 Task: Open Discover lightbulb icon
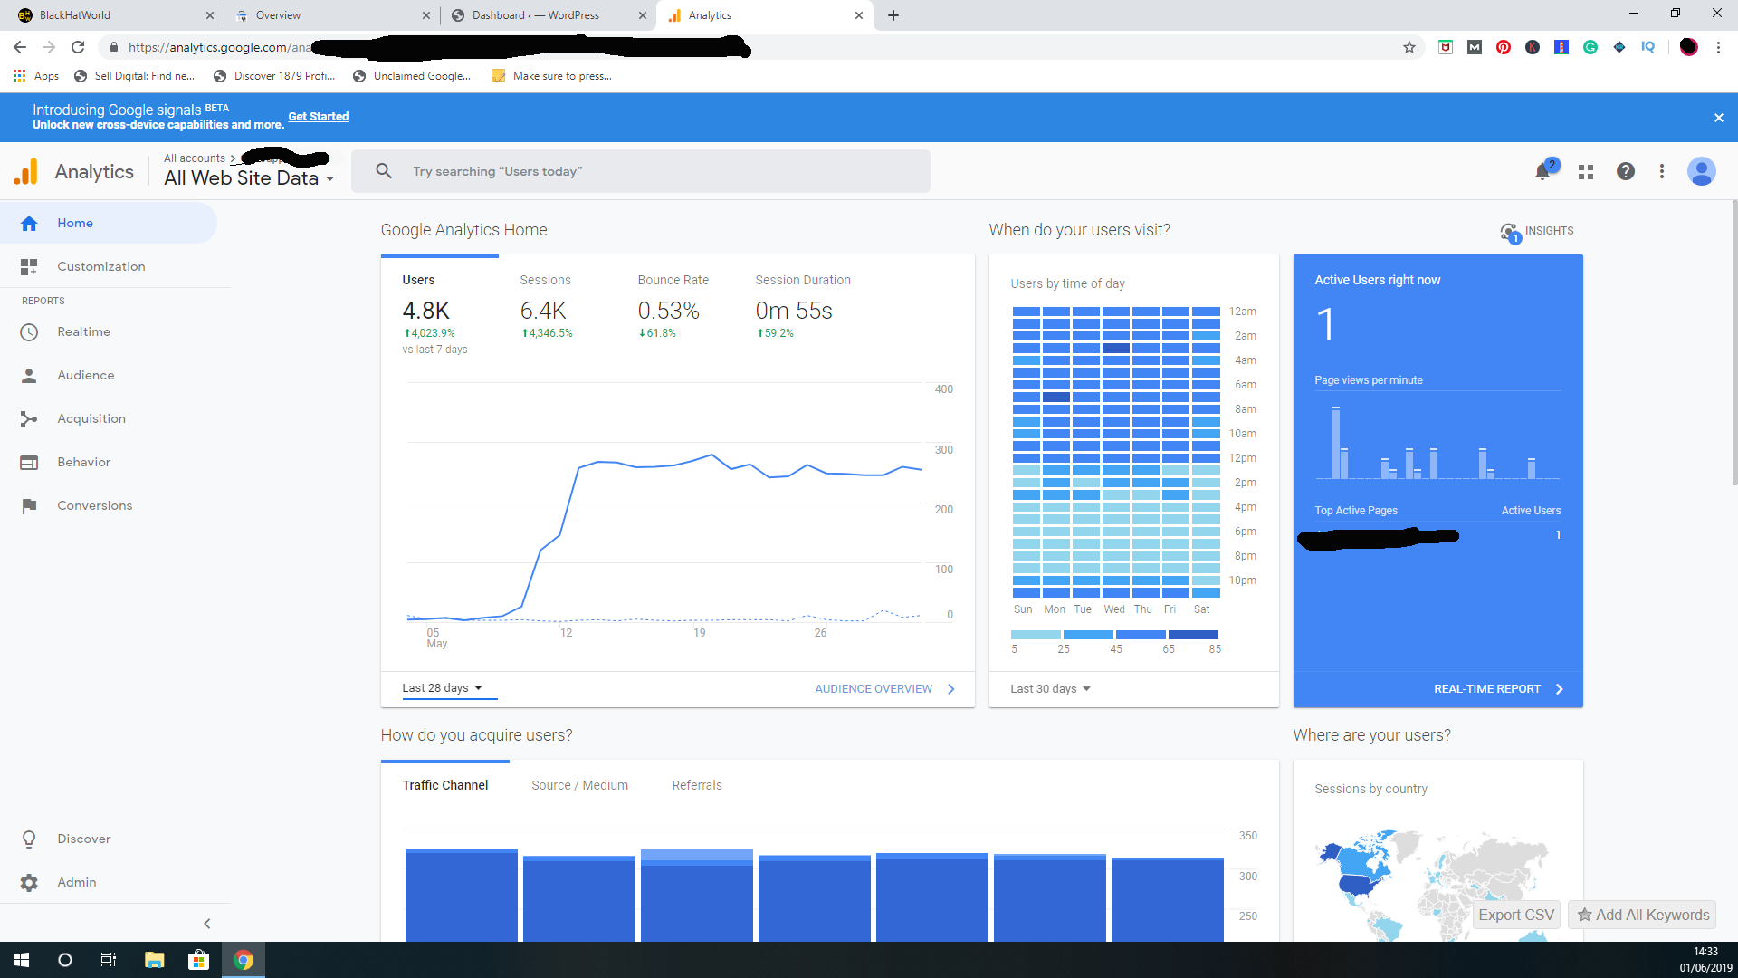[29, 839]
